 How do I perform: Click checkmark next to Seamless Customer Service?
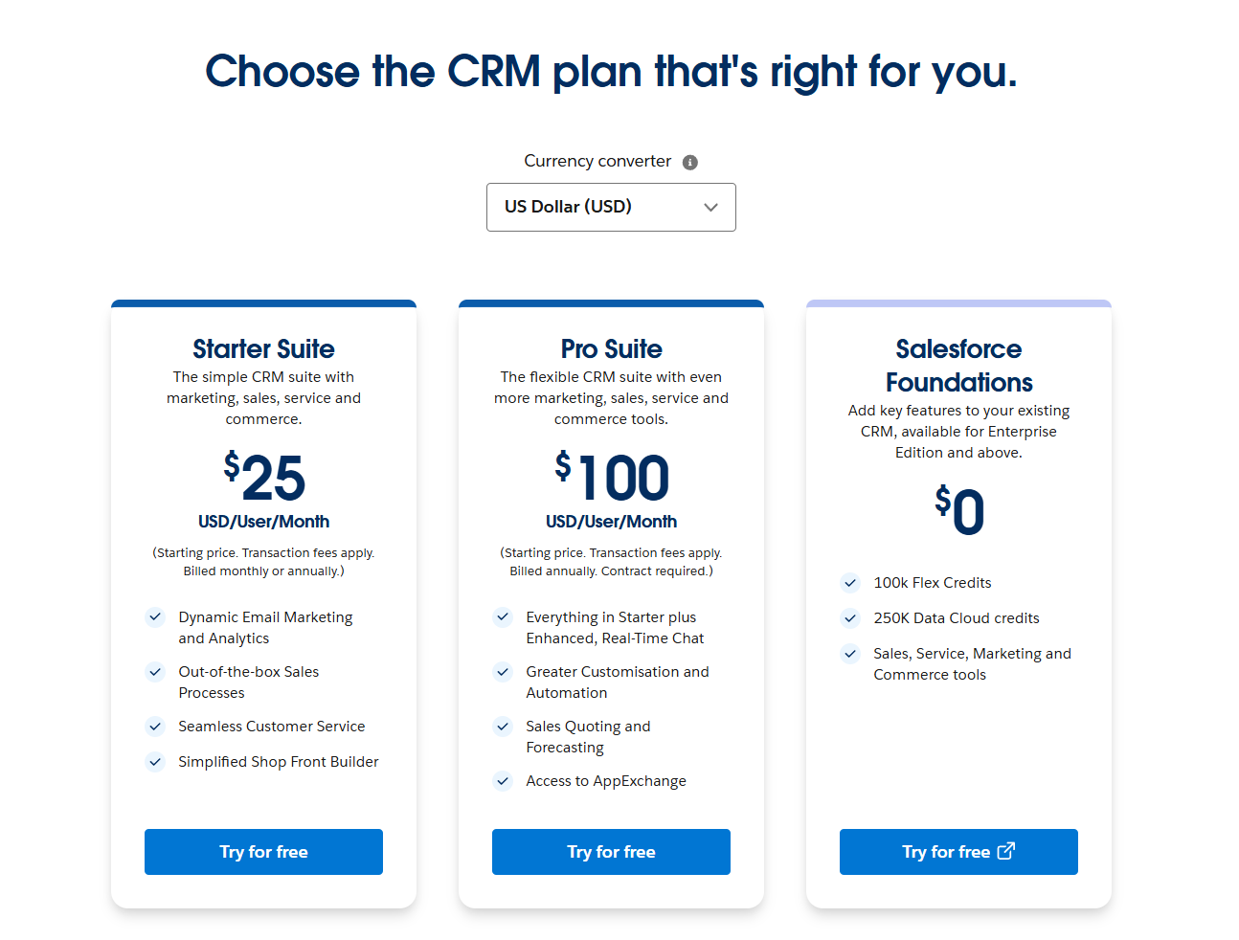[x=155, y=727]
